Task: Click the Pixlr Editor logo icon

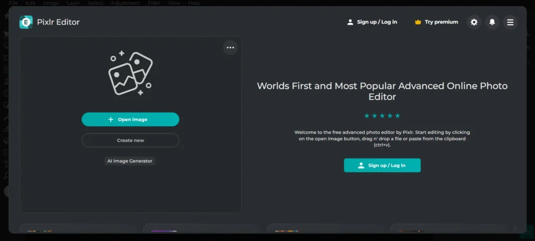Action: coord(26,22)
